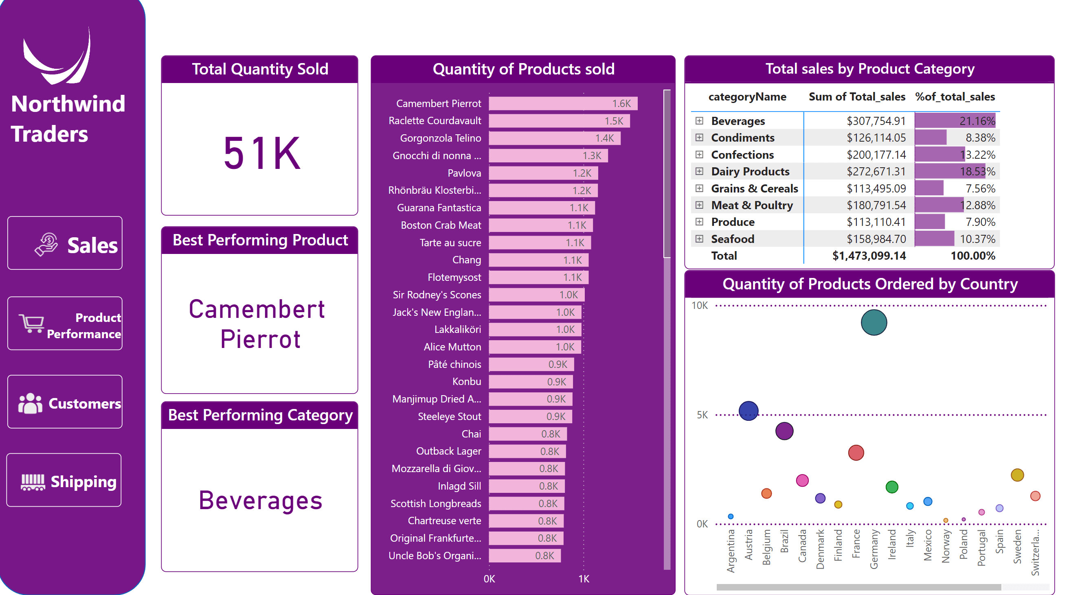Expand the Seafood category row
This screenshot has height=595, width=1069.
(x=699, y=239)
